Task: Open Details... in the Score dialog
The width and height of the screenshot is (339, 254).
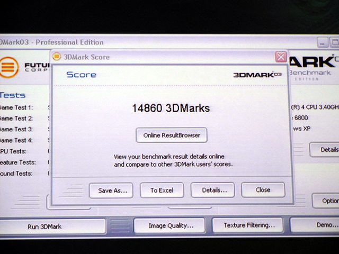Action: pos(212,190)
